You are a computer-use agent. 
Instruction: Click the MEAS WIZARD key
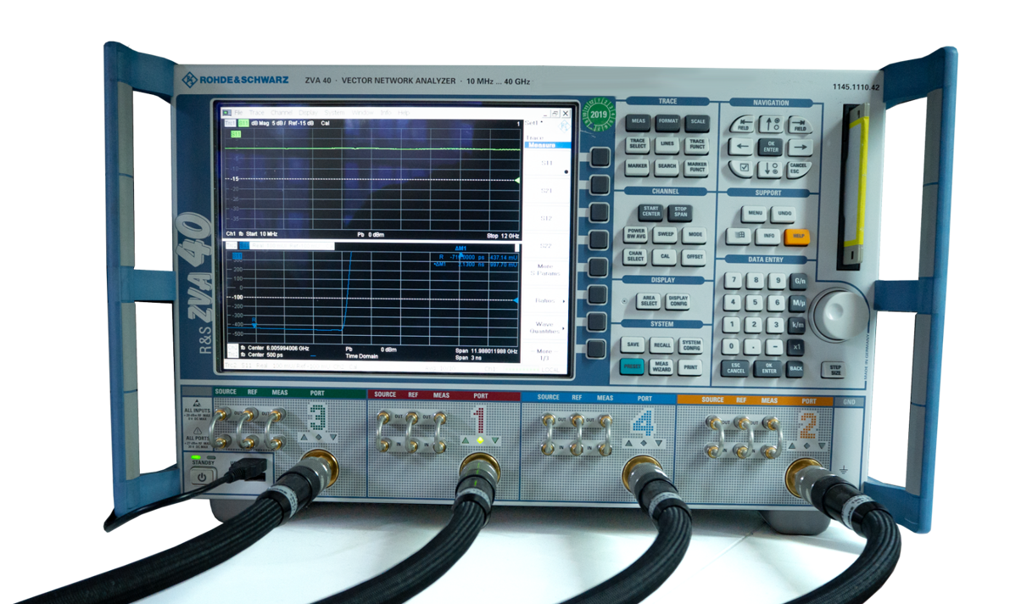(661, 366)
